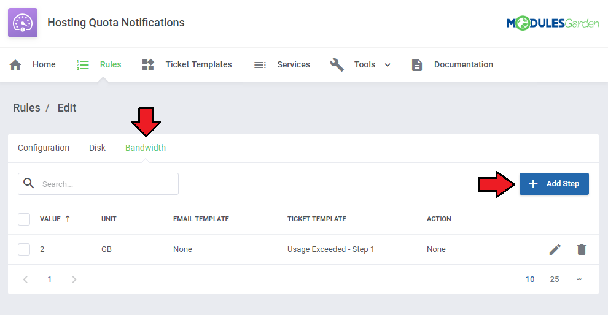Click the value 2 cell
This screenshot has height=315, width=608.
42,249
